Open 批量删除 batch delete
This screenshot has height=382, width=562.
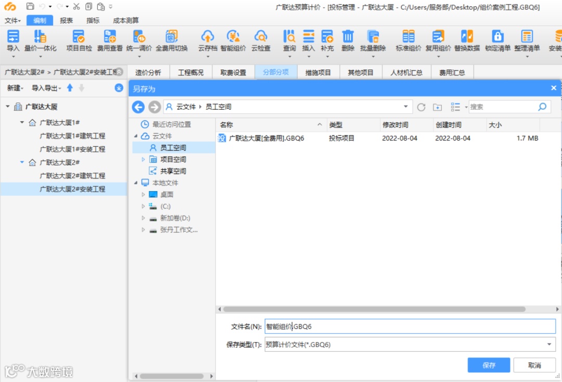click(373, 41)
